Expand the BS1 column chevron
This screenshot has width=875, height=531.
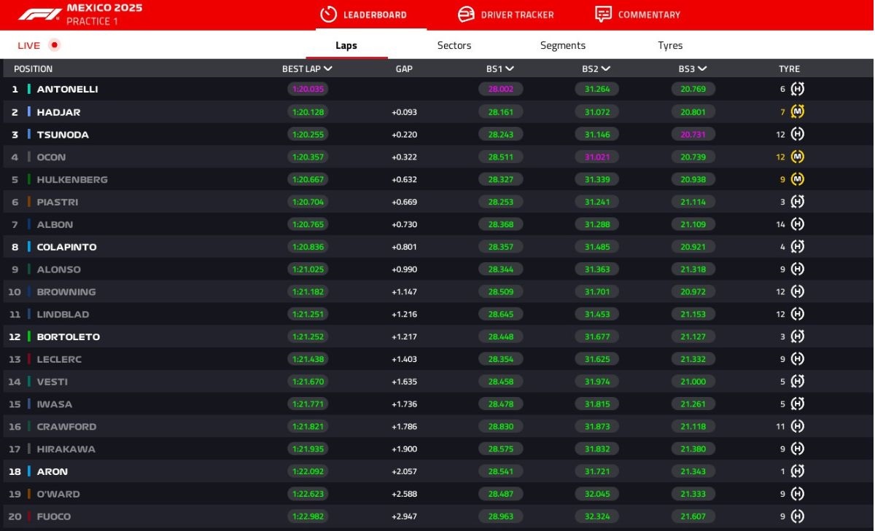[509, 69]
